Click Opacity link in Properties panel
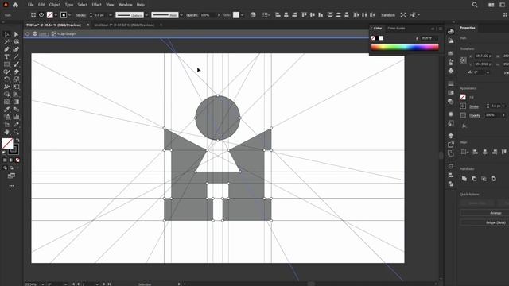This screenshot has width=509, height=286. (475, 115)
